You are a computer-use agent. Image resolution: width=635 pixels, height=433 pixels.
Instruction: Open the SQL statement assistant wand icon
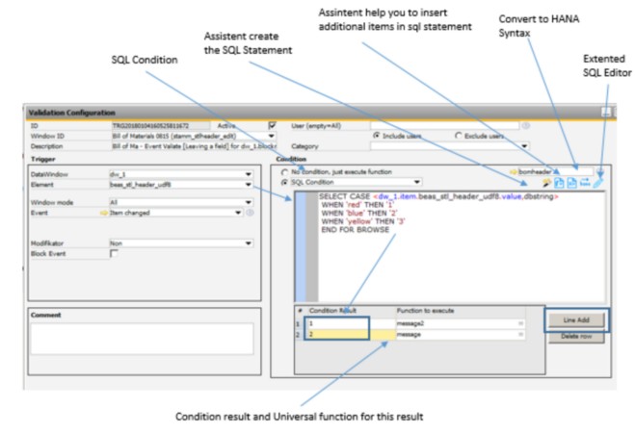548,181
